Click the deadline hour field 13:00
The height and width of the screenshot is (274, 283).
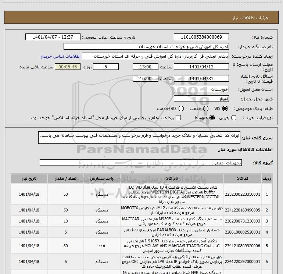coord(146,67)
